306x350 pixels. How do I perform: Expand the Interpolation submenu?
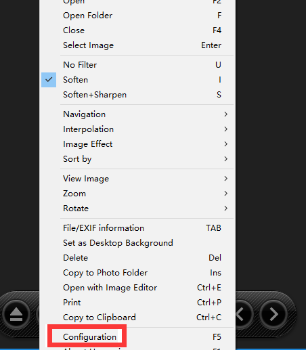pos(137,129)
